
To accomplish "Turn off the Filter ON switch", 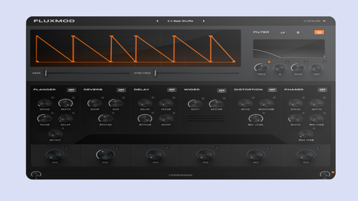I will [319, 32].
